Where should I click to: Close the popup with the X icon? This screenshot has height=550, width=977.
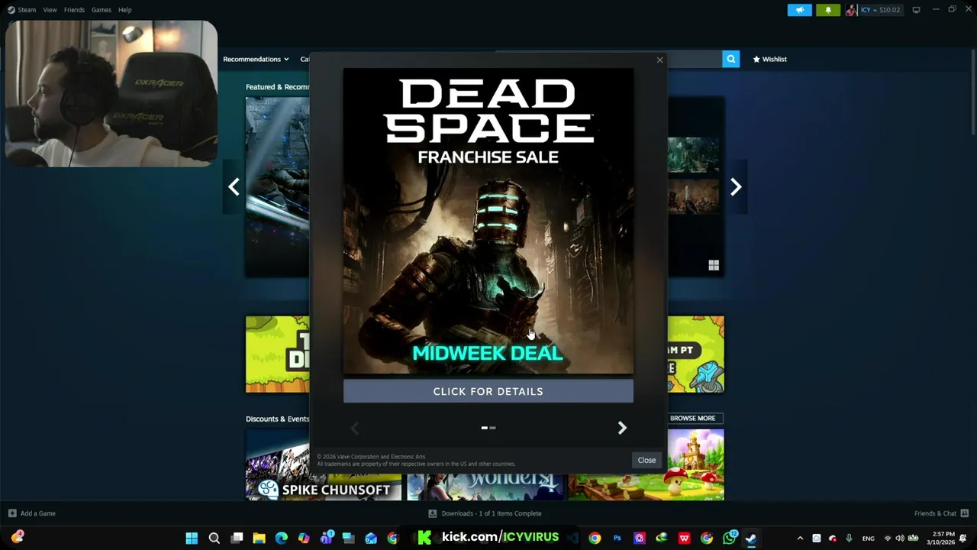(659, 60)
